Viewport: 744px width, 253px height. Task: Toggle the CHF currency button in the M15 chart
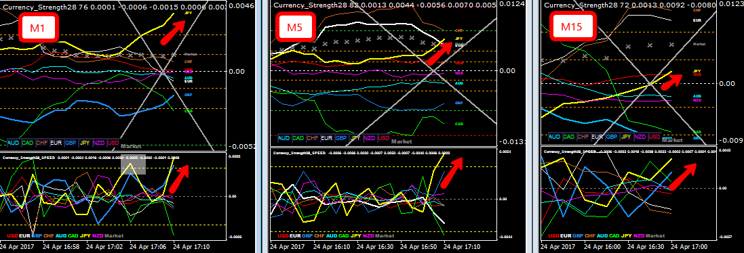(x=583, y=137)
